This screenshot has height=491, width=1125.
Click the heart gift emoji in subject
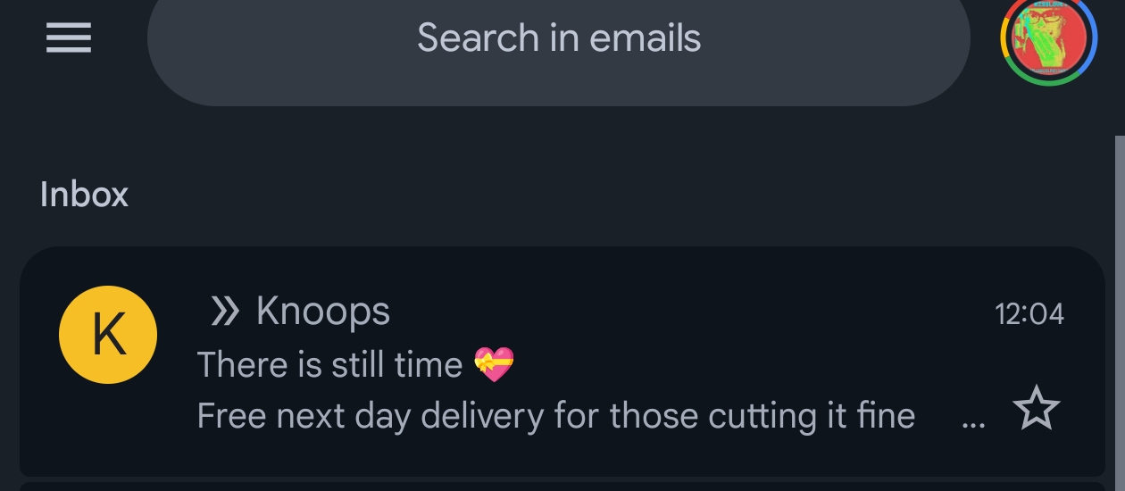[x=494, y=363]
